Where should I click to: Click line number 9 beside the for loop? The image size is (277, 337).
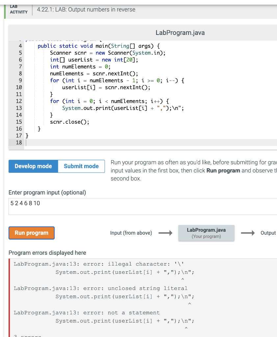point(20,80)
